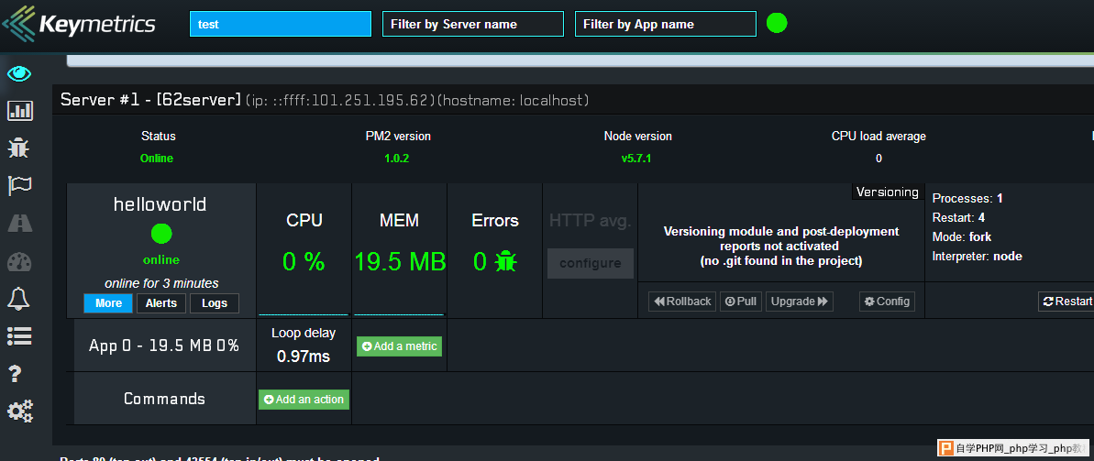1094x461 pixels.
Task: Open the gears settings sidebar icon
Action: tap(19, 412)
